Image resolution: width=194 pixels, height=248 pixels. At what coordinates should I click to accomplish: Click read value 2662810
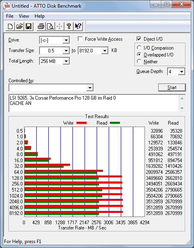[x=173, y=178]
